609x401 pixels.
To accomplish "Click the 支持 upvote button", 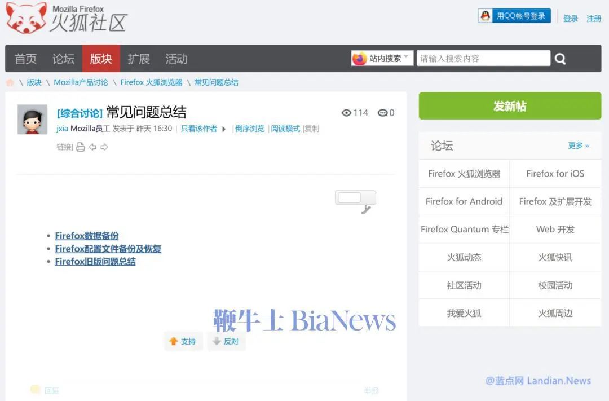I will pos(183,341).
